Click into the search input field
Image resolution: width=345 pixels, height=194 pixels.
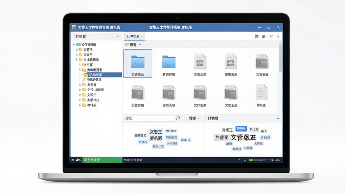click(149, 118)
